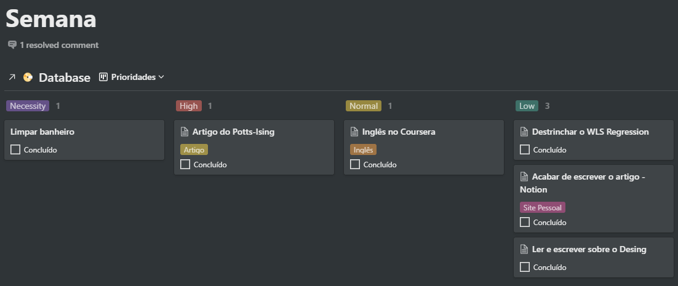Click page icon on Artigo do Potts-Ising

184,132
